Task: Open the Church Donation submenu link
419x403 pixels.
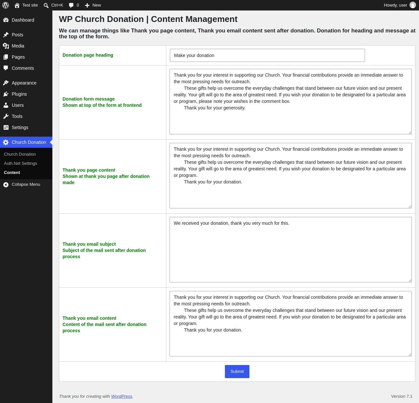Action: (x=20, y=154)
